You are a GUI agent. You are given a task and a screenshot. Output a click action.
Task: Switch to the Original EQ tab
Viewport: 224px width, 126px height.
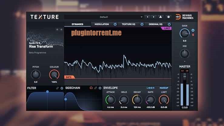point(155,24)
